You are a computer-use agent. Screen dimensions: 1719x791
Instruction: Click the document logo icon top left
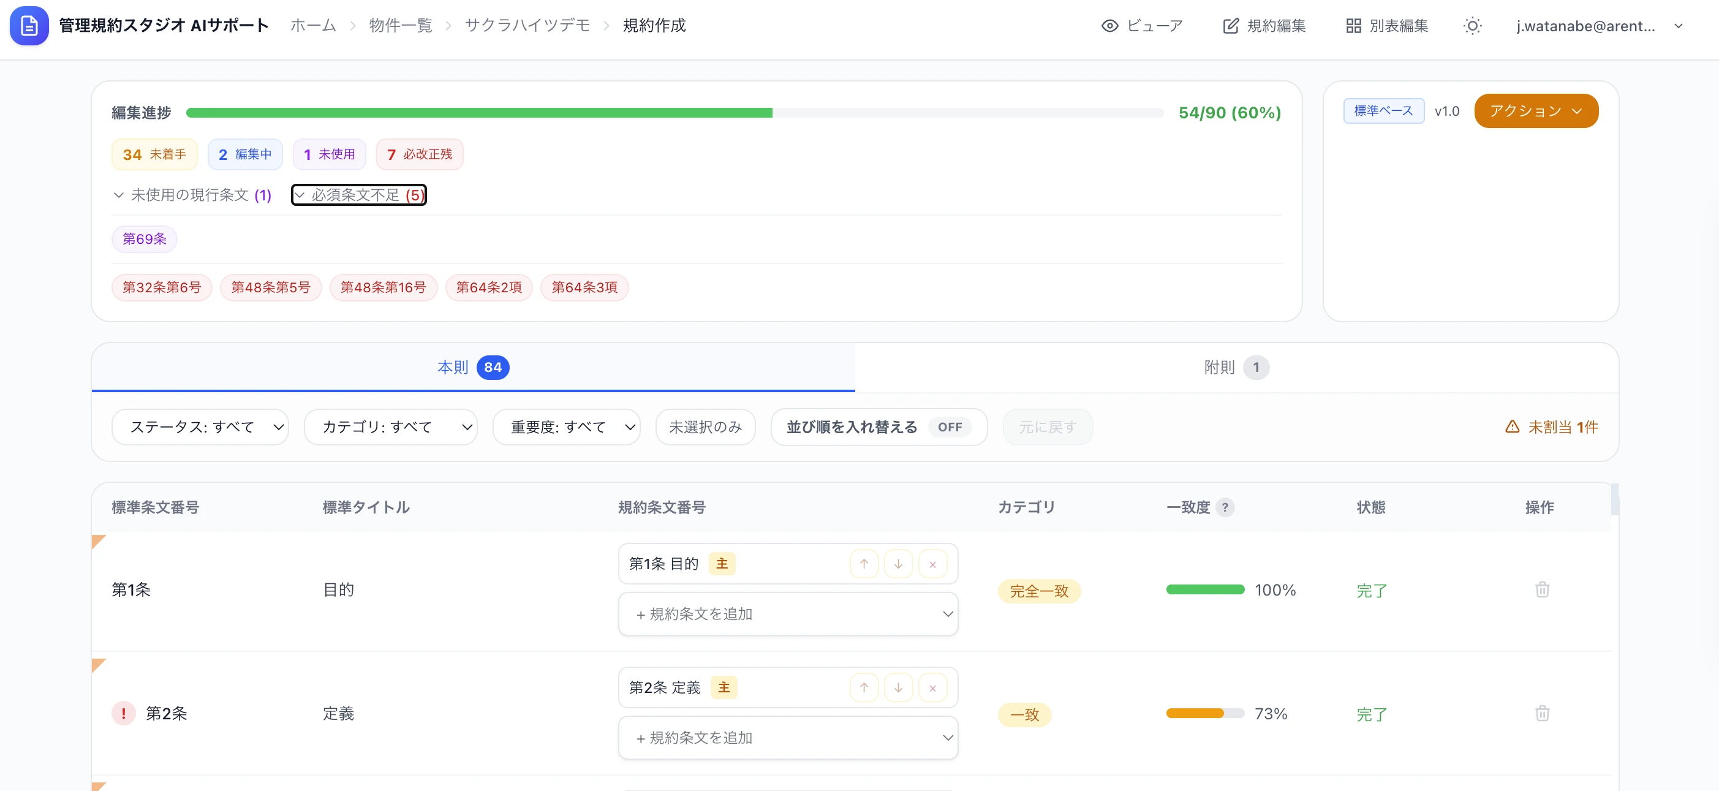click(x=29, y=25)
